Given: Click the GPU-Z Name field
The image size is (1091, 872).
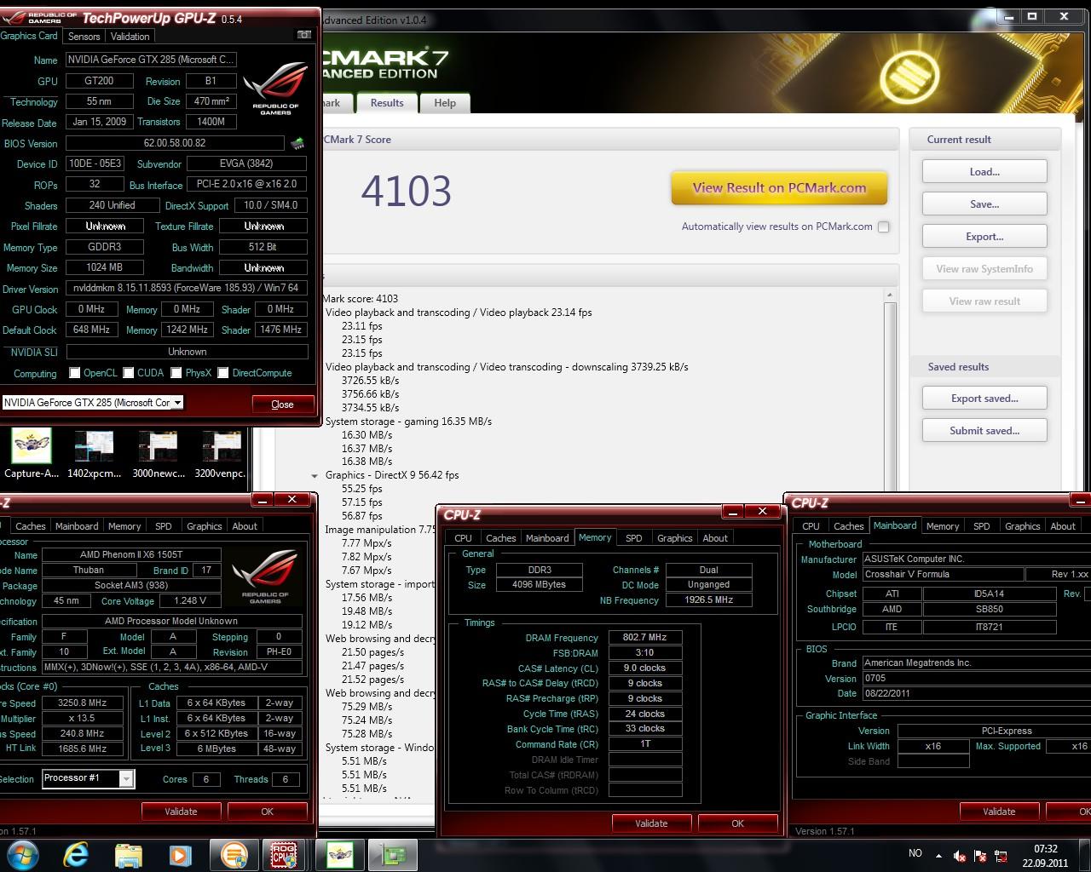Looking at the screenshot, I should [151, 60].
